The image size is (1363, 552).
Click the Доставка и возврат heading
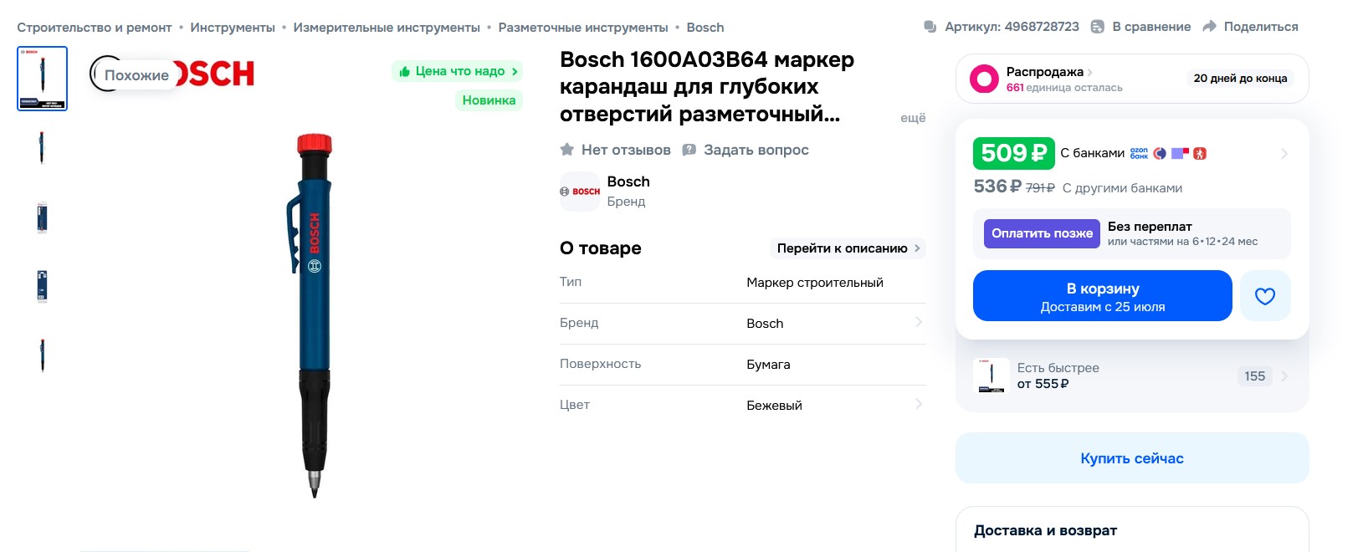point(1045,530)
